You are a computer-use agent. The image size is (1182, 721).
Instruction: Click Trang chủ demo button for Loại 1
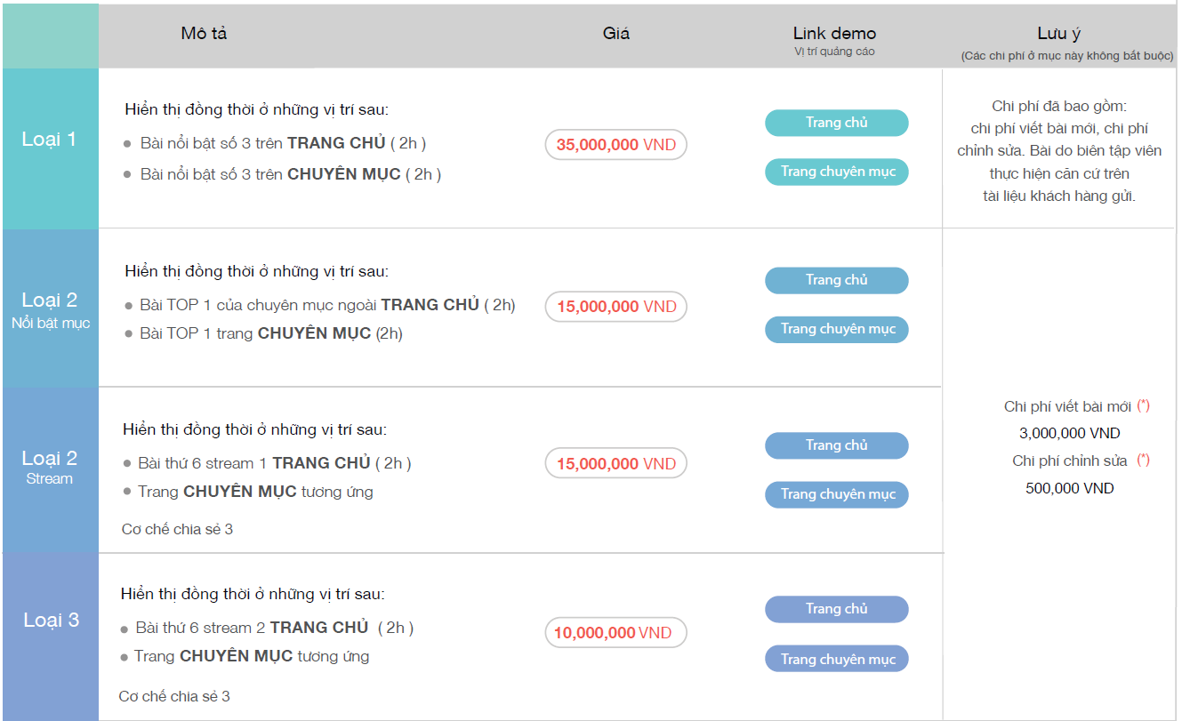click(x=836, y=123)
